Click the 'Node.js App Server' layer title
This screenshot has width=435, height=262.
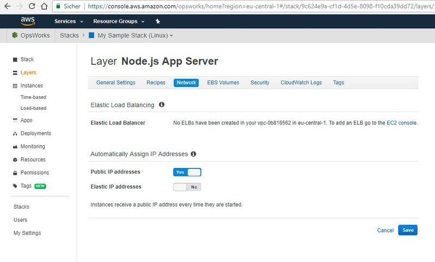point(170,61)
